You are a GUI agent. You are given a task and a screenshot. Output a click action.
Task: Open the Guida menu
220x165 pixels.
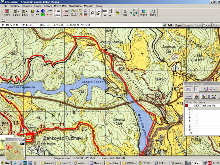pyautogui.click(x=98, y=6)
